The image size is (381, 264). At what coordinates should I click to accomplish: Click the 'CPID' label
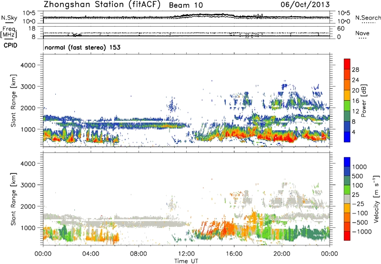pyautogui.click(x=10, y=45)
